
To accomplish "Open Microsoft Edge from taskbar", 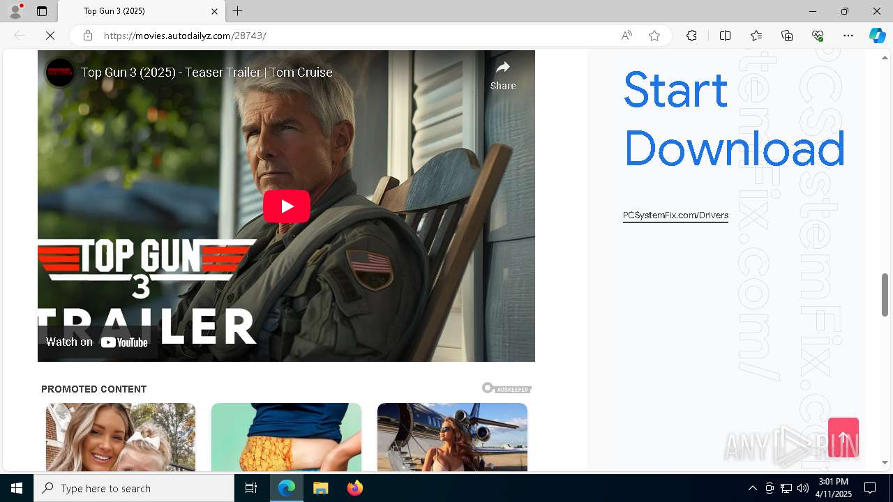I will coord(287,488).
